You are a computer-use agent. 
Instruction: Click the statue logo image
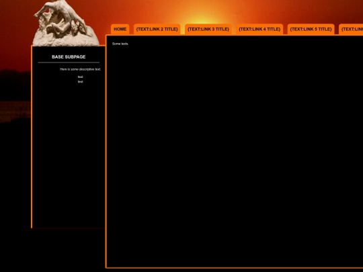tap(66, 23)
